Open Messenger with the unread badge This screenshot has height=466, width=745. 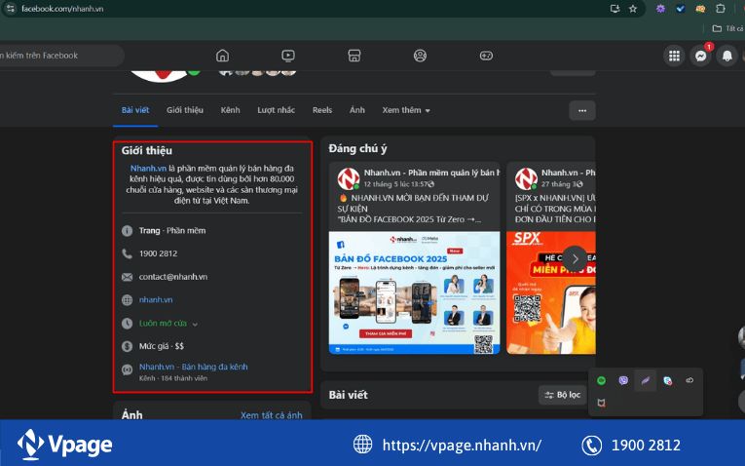(x=701, y=57)
